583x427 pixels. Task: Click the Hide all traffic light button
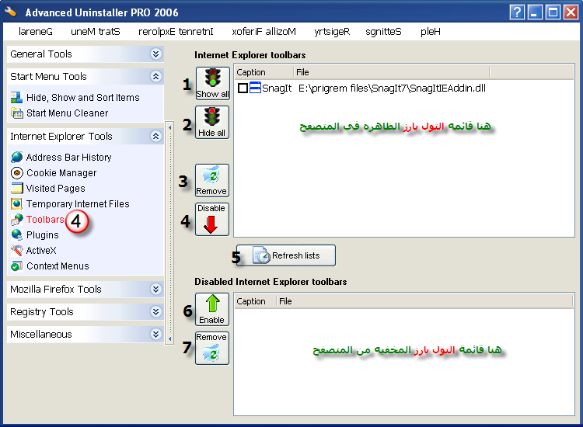click(x=212, y=122)
